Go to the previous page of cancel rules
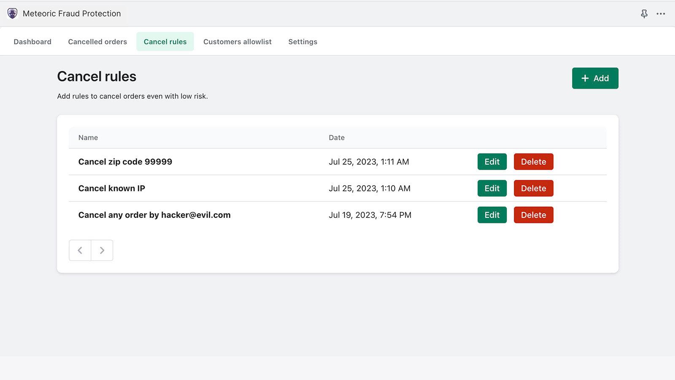The image size is (675, 380). click(80, 250)
